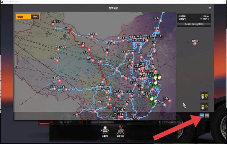The width and height of the screenshot is (227, 144).
Task: Select the 钓鱼岛 marker
Action: point(170,101)
